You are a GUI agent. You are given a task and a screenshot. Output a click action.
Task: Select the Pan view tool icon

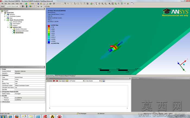pyautogui.click(x=99, y=4)
